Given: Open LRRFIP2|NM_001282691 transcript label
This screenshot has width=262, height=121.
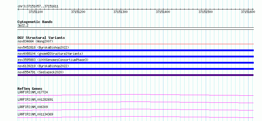Looking at the screenshot, I should coord(35,100).
